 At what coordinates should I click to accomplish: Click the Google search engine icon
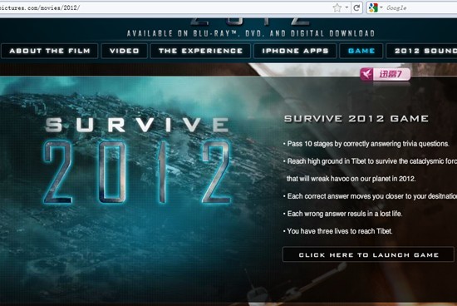coord(373,7)
